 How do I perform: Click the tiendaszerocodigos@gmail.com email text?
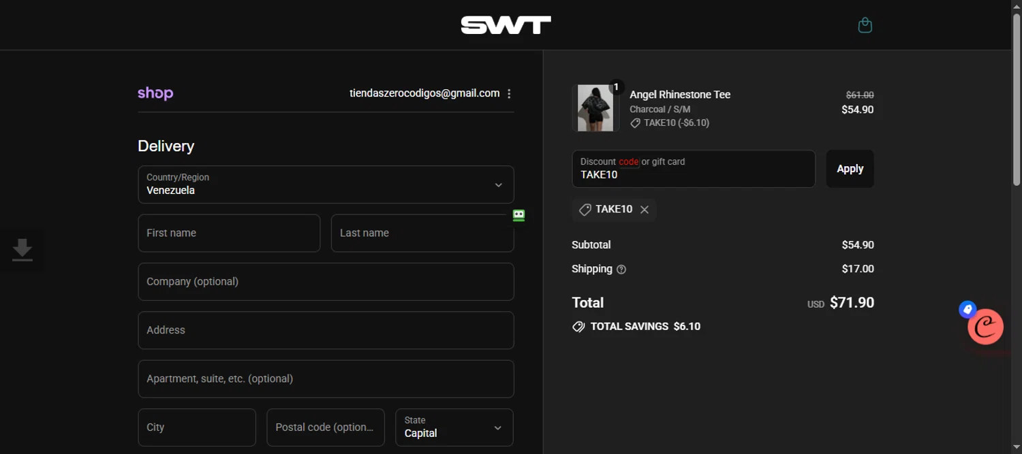(x=424, y=93)
